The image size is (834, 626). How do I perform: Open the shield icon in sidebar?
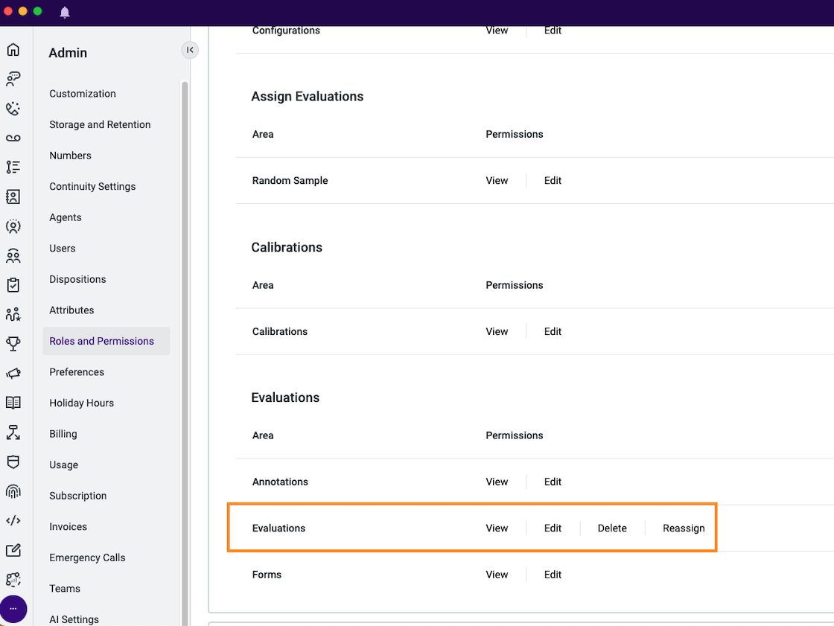coord(13,461)
